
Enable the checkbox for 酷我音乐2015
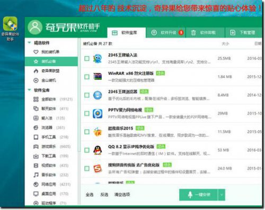click(87, 132)
